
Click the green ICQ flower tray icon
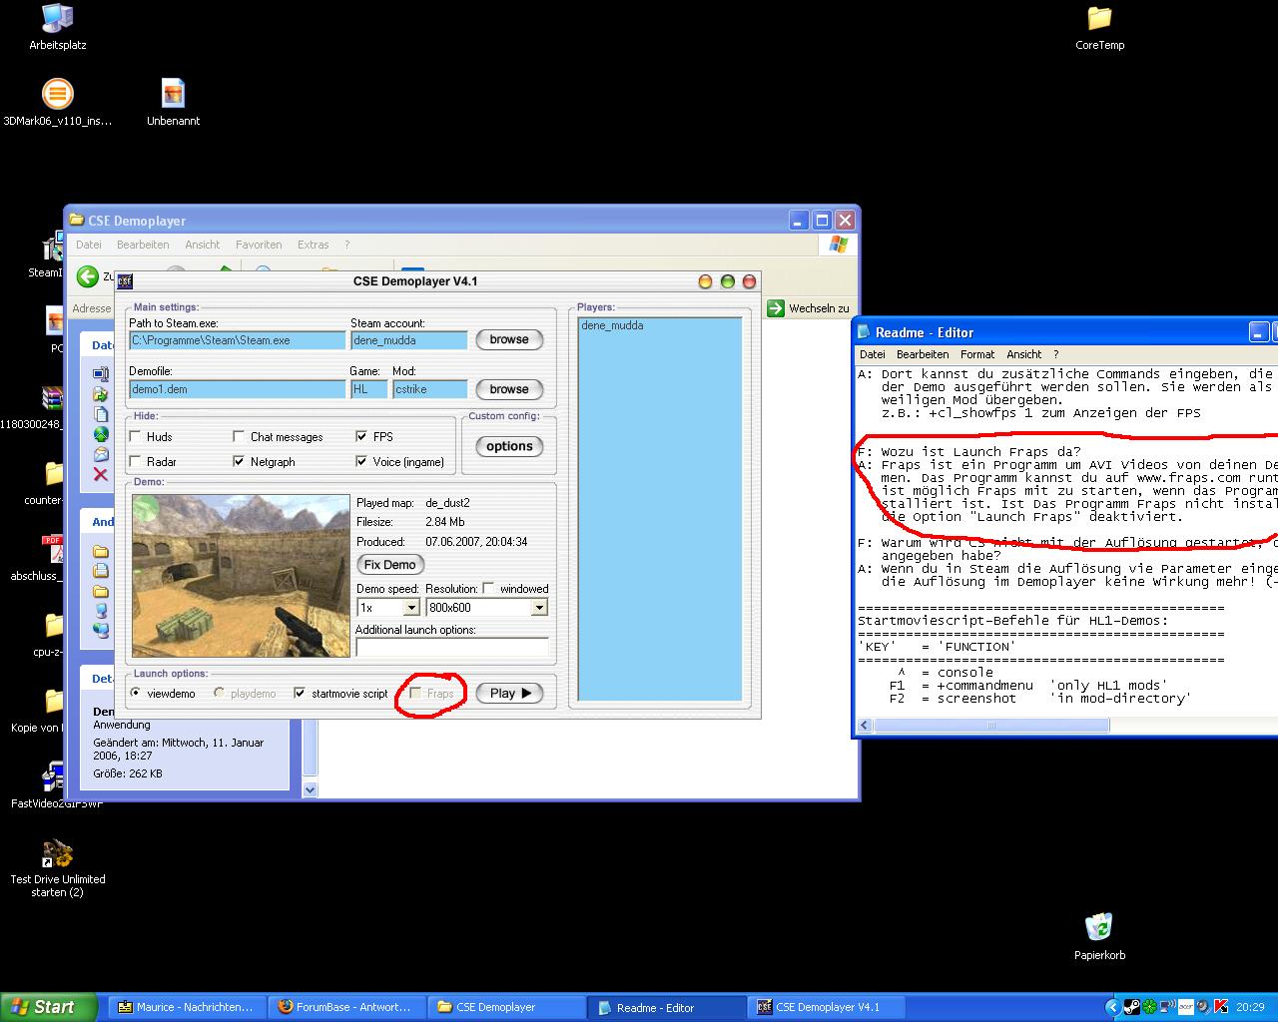[x=1150, y=1007]
